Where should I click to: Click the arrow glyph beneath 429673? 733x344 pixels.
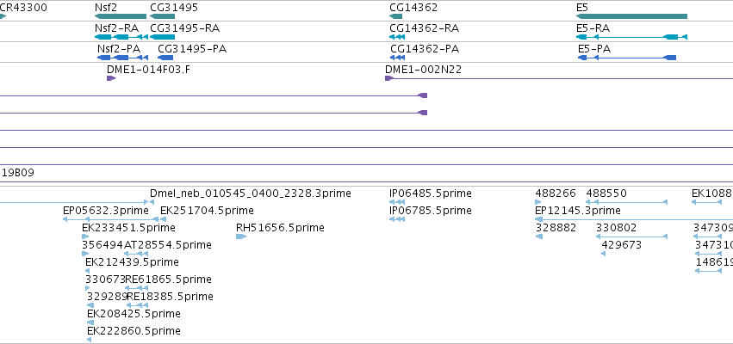tap(603, 254)
